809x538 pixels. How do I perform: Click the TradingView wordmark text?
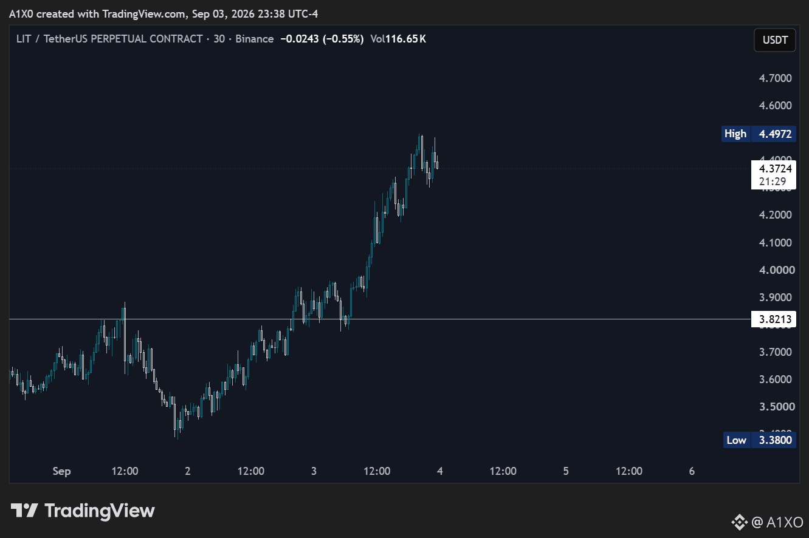pos(100,511)
